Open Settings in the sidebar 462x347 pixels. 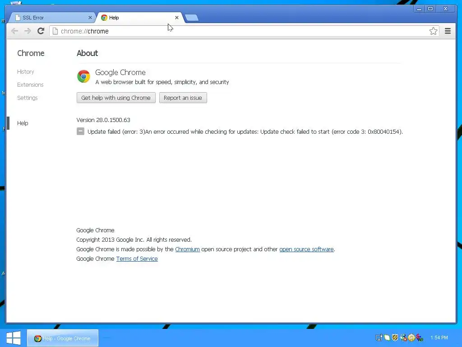tap(28, 98)
